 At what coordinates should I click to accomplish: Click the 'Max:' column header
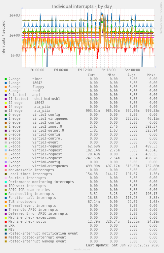[x=151, y=75]
